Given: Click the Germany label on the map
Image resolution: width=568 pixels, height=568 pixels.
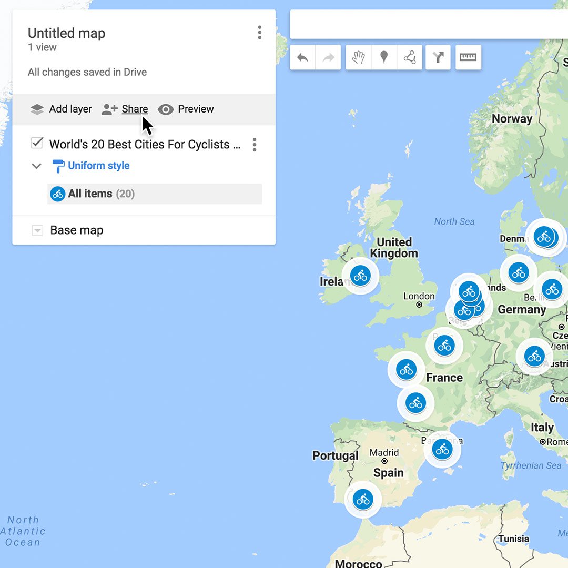Looking at the screenshot, I should tap(522, 310).
